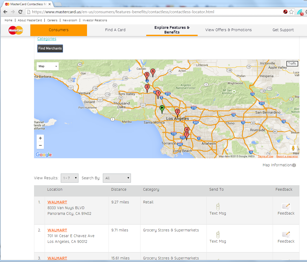Open the Categories link

(47, 39)
